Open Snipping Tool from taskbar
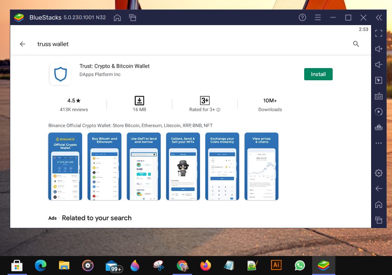 [x=159, y=265]
